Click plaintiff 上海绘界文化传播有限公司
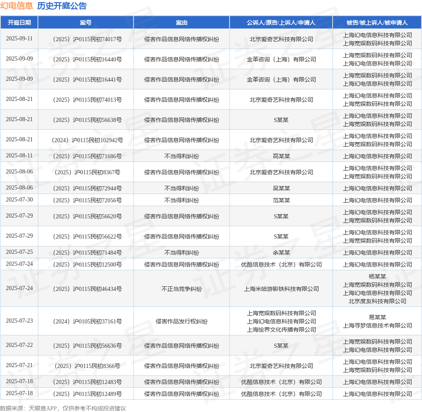 click(x=281, y=330)
